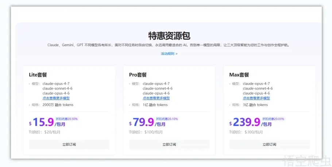This screenshot has width=332, height=167.
Task: Click claude-sonnet-4-6 in the Lite套餐 card
Action: (57, 88)
